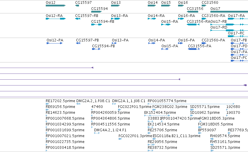
Task: Select the Osi14 gene feature
Action: pos(152,6)
